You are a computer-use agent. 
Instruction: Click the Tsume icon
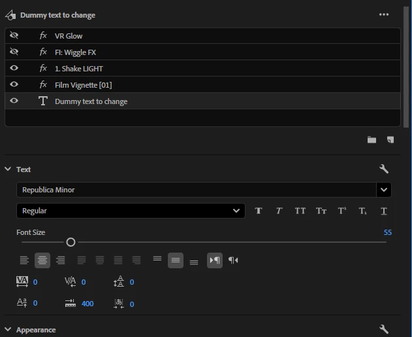(119, 304)
